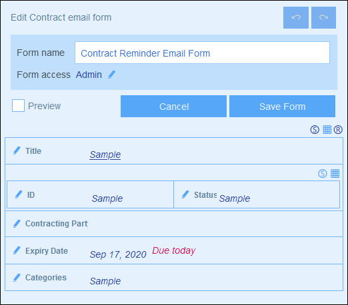Screen dimensions: 348x305
Task: Click the pencil icon beside Status
Action: click(185, 194)
